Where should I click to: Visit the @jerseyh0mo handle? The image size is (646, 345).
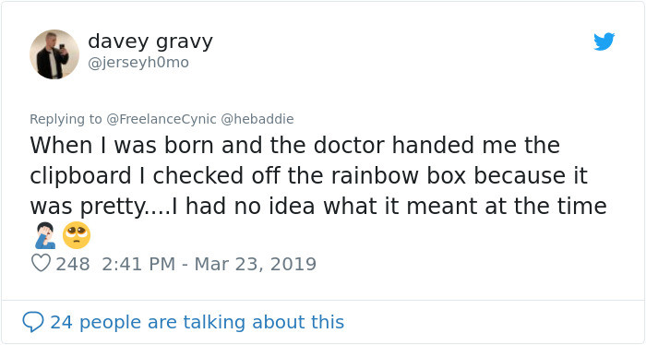coord(138,63)
